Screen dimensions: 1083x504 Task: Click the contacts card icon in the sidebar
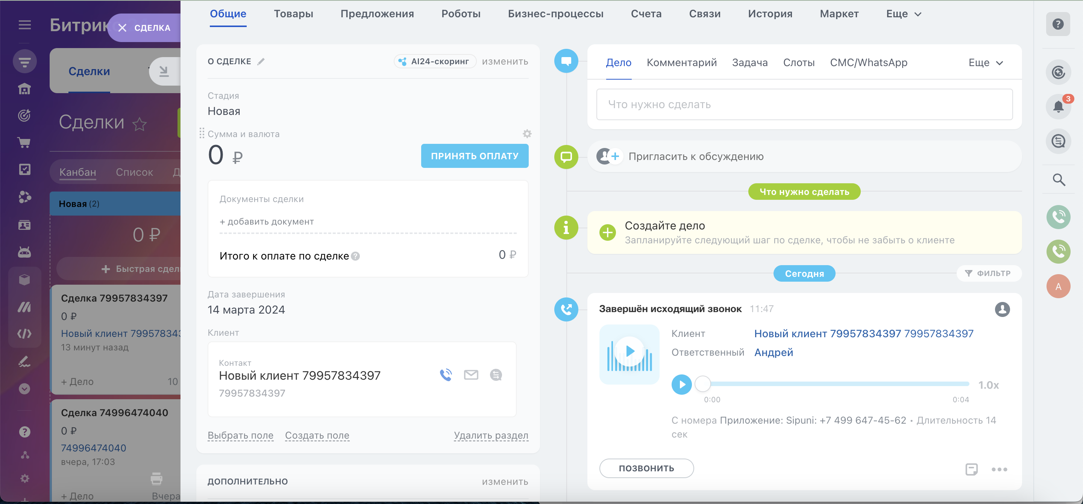point(25,225)
